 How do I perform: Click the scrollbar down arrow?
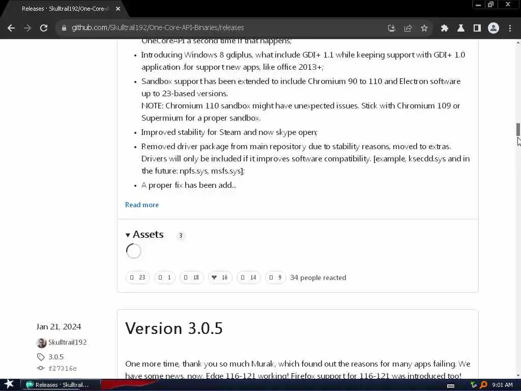click(517, 376)
